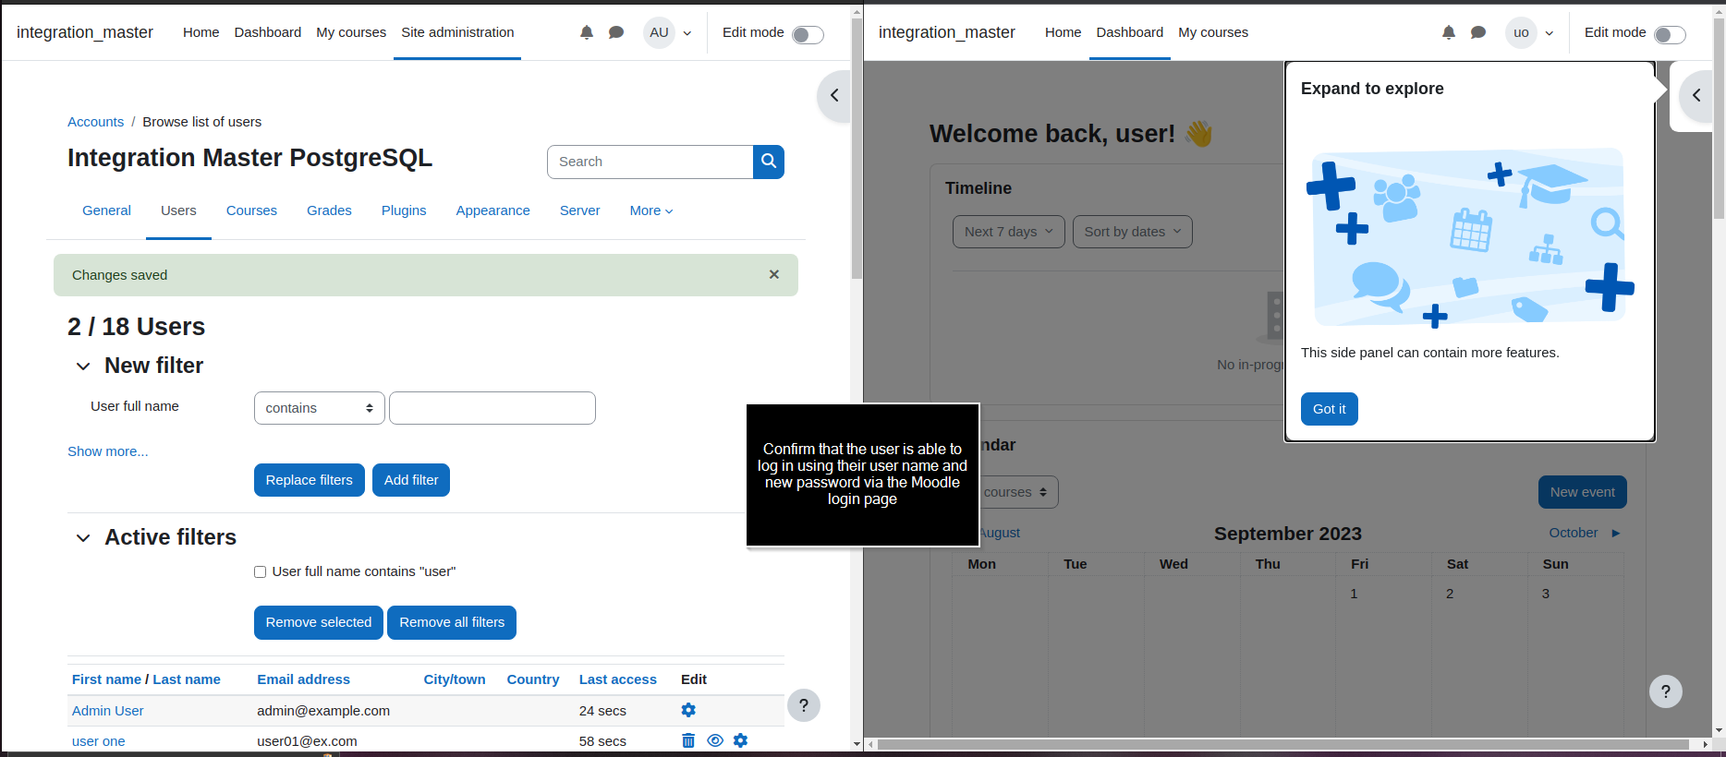Open notifications bell in right window
This screenshot has height=757, width=1726.
[x=1449, y=32]
